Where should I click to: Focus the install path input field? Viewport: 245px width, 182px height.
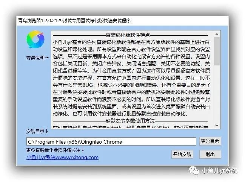[111, 142]
